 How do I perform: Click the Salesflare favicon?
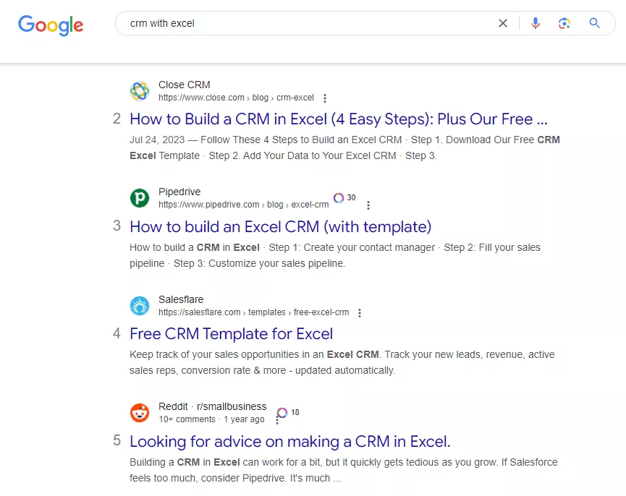[140, 306]
